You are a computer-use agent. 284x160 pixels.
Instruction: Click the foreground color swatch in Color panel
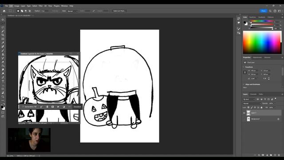(245, 23)
